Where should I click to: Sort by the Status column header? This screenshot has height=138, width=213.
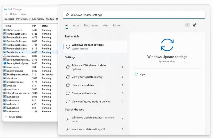click(45, 26)
